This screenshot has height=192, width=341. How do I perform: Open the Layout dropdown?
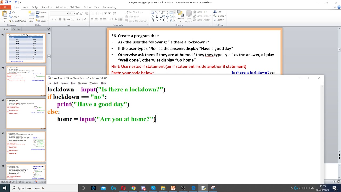[42, 12]
